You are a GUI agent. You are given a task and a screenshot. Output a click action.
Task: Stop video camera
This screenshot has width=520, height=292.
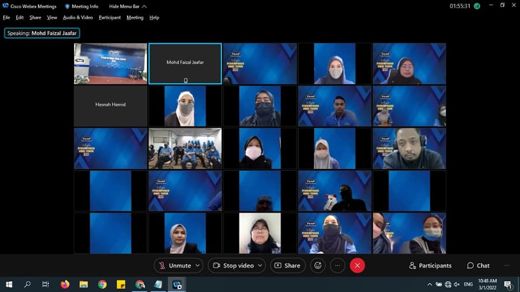click(x=233, y=266)
